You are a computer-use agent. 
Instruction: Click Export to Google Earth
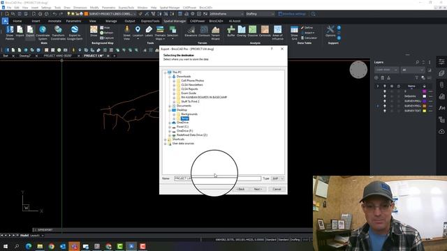[75, 33]
